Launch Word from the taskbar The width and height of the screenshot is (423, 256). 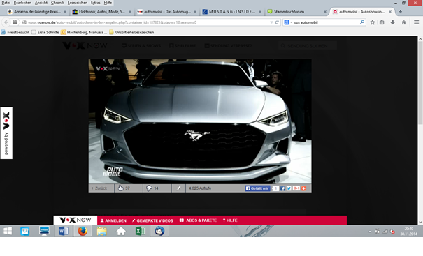[x=64, y=231]
